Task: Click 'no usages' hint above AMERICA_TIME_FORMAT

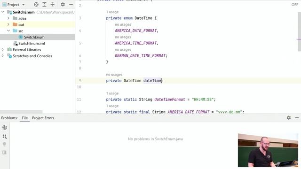Action: pos(123,37)
